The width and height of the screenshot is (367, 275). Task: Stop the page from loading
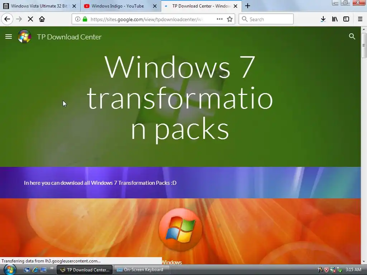(30, 19)
